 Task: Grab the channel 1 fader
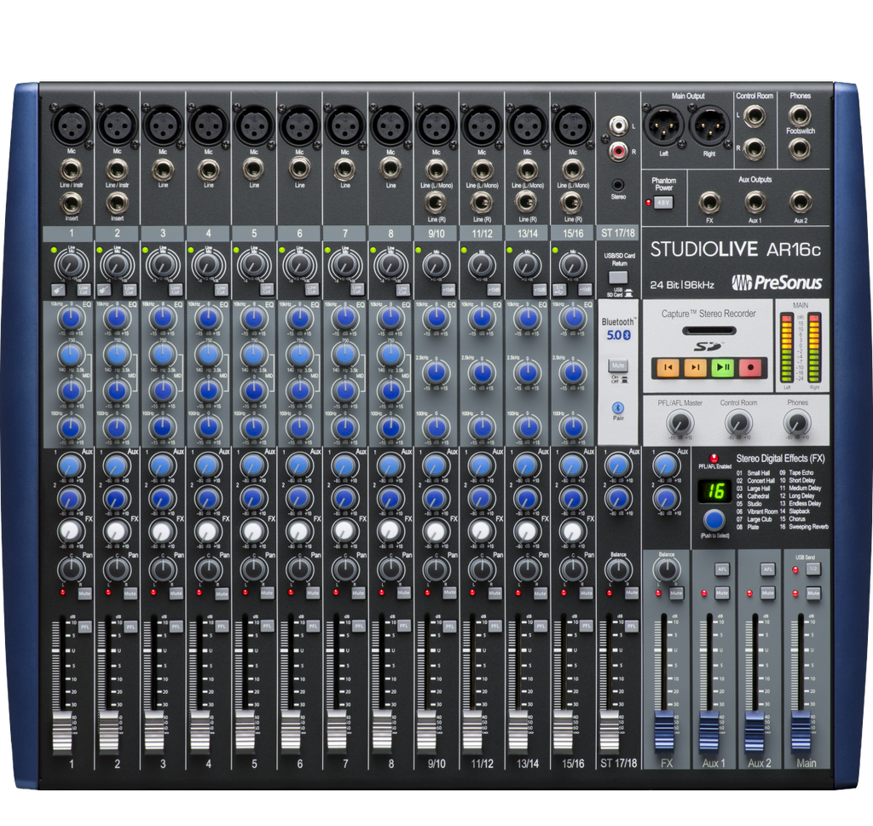tap(62, 731)
